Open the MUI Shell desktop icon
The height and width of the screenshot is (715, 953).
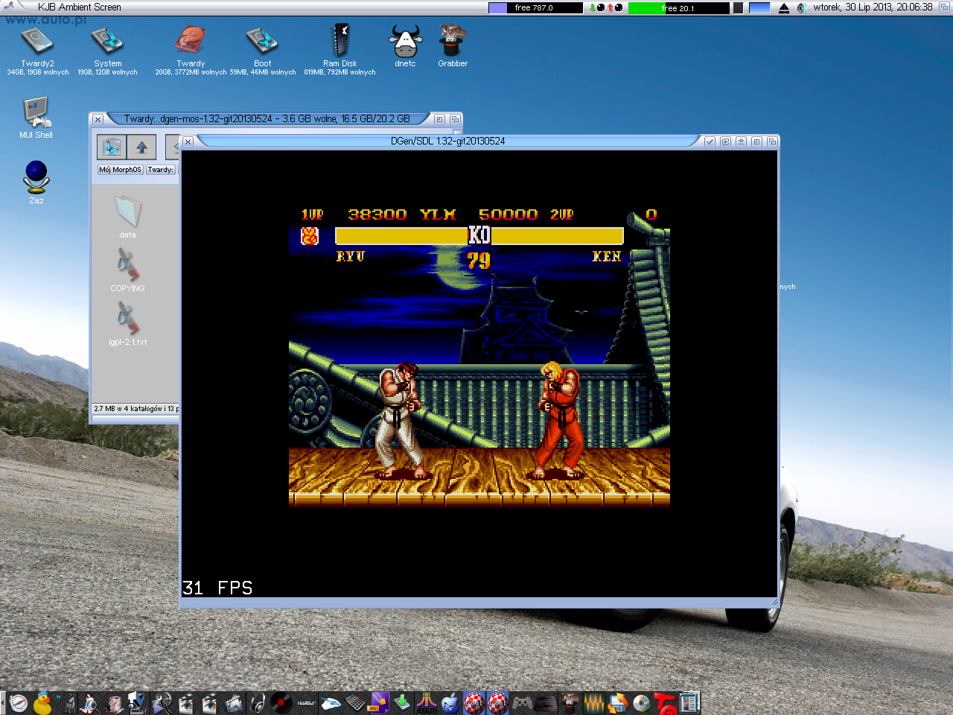tap(36, 113)
